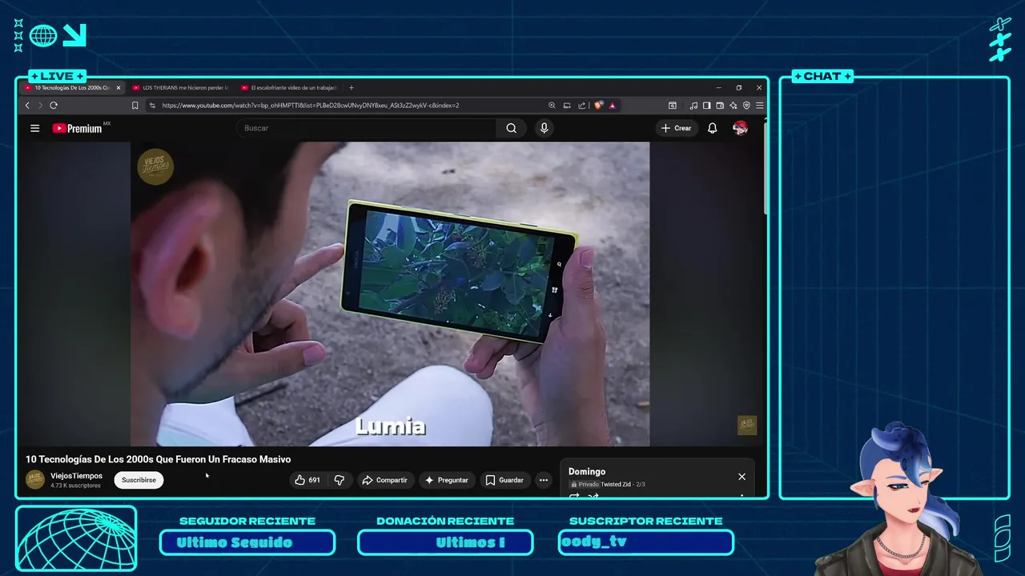Open the YouTube hamburger guide menu
Screen dimensions: 1025x576
(x=34, y=128)
